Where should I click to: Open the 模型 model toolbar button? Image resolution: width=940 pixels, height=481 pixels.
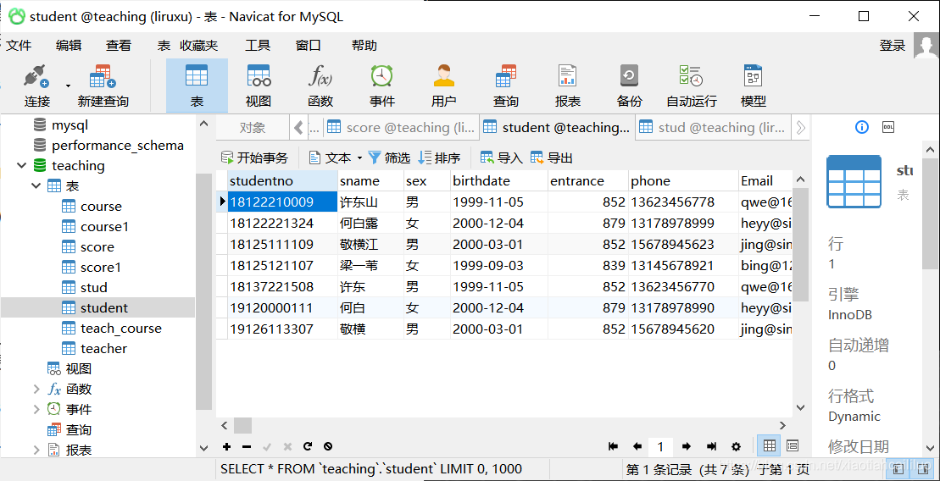pyautogui.click(x=753, y=86)
